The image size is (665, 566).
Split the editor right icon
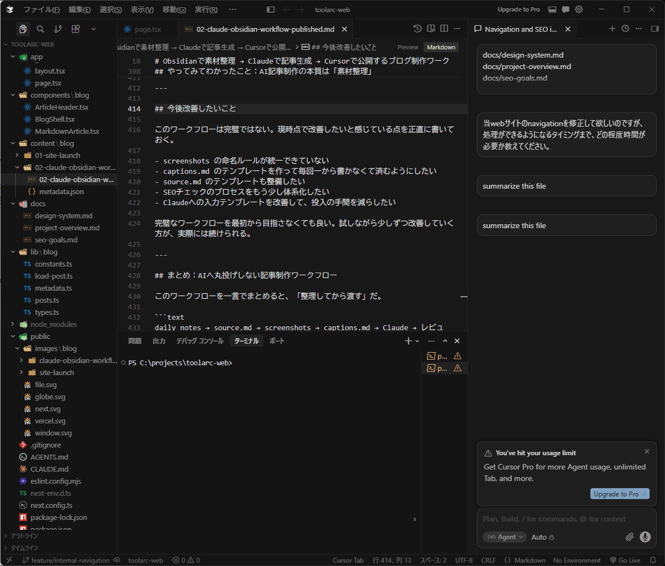tap(444, 29)
